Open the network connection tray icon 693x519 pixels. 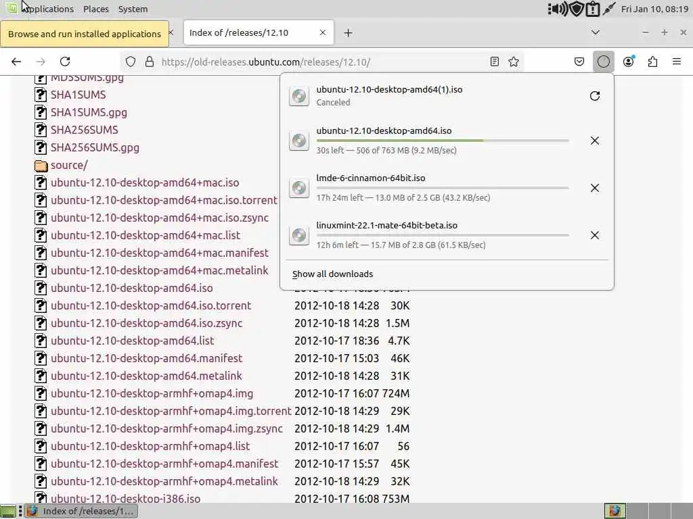point(609,9)
